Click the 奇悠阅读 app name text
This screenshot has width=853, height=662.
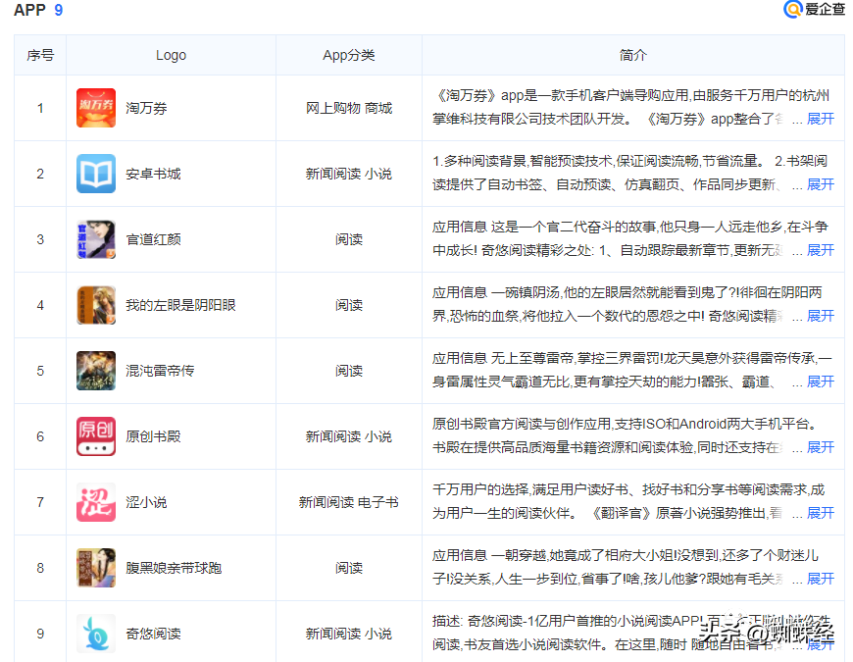[x=153, y=634]
